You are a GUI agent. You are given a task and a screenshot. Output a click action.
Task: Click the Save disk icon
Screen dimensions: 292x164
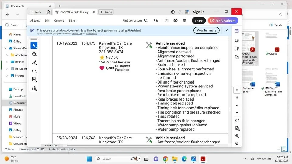166,21
